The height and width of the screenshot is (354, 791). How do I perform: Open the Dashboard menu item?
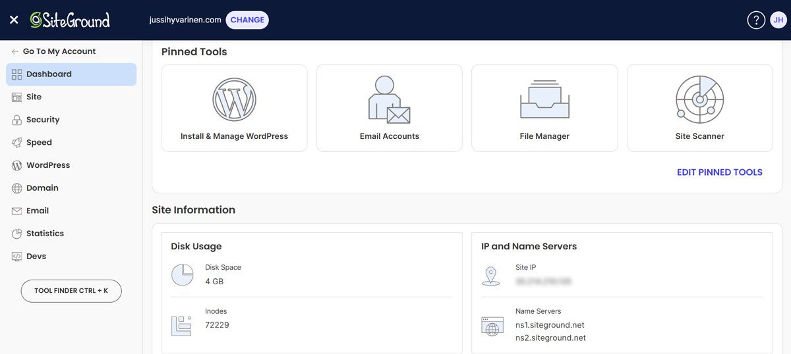[71, 74]
